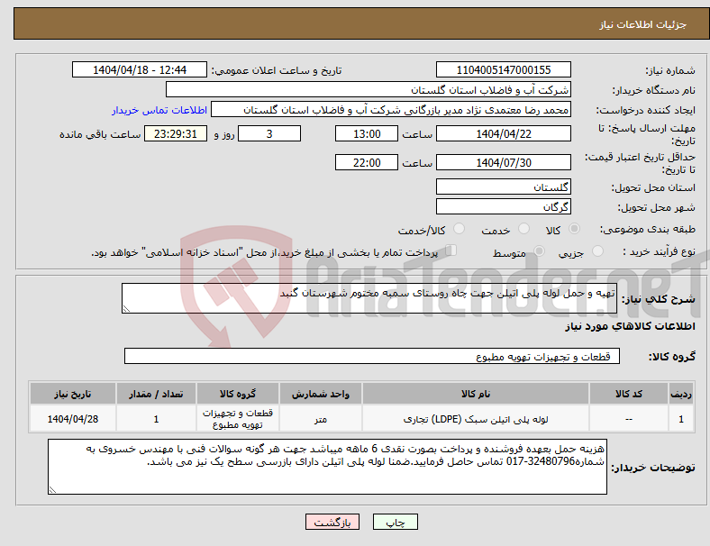Select the متوسط purchase type radio

540,251
